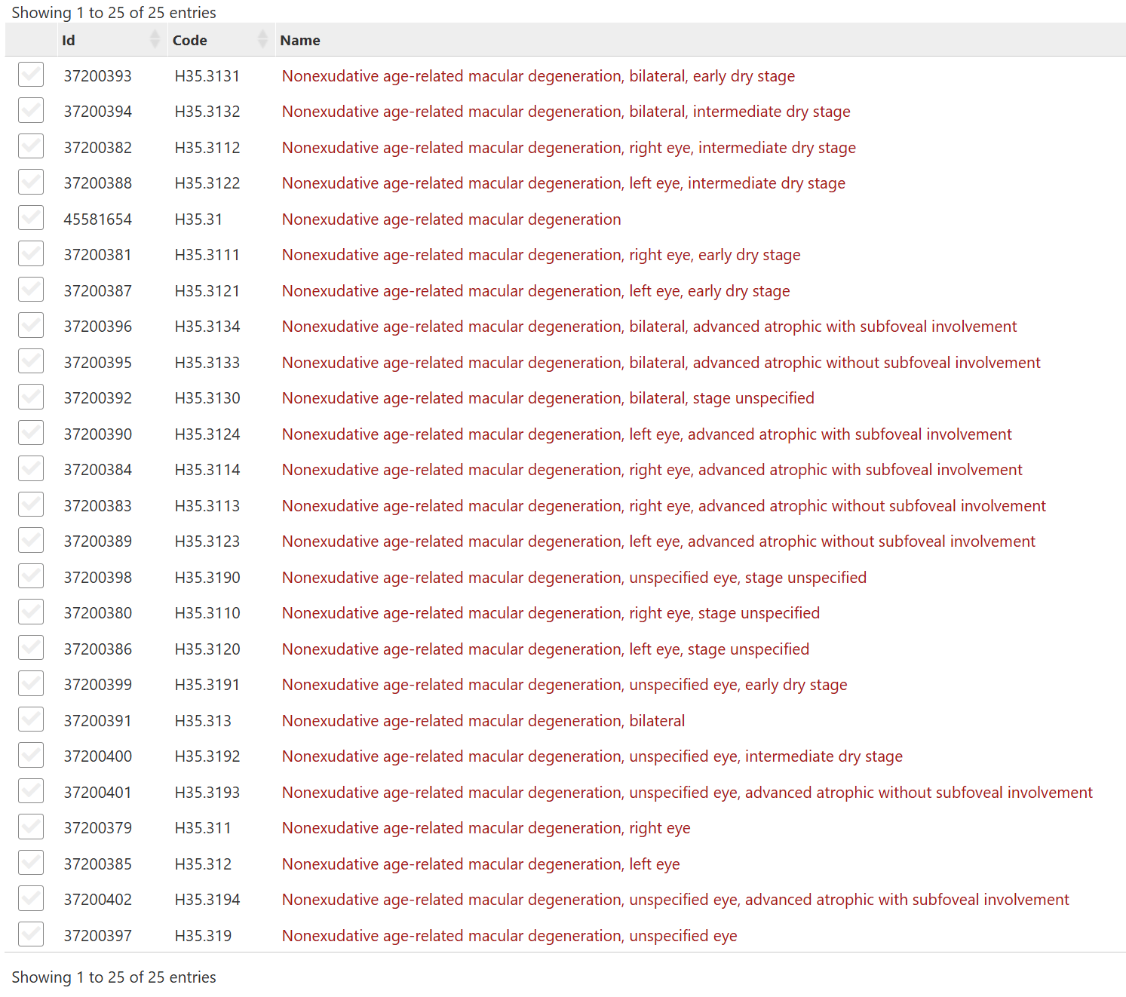This screenshot has height=997, width=1126.
Task: Click the Id column header
Action: [x=69, y=41]
